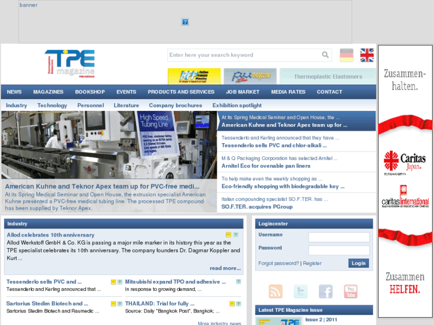Select the Personnel submenu item

click(x=91, y=106)
